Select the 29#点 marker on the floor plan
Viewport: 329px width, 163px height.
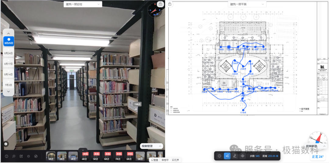[x=235, y=61]
